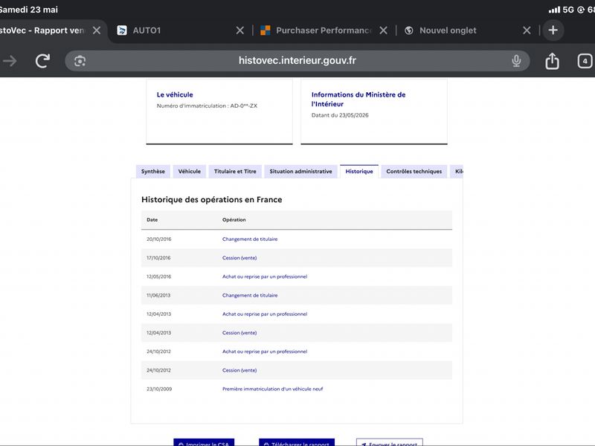This screenshot has height=446, width=595.
Task: Open the tab switcher showing 4 tabs
Action: (x=585, y=61)
